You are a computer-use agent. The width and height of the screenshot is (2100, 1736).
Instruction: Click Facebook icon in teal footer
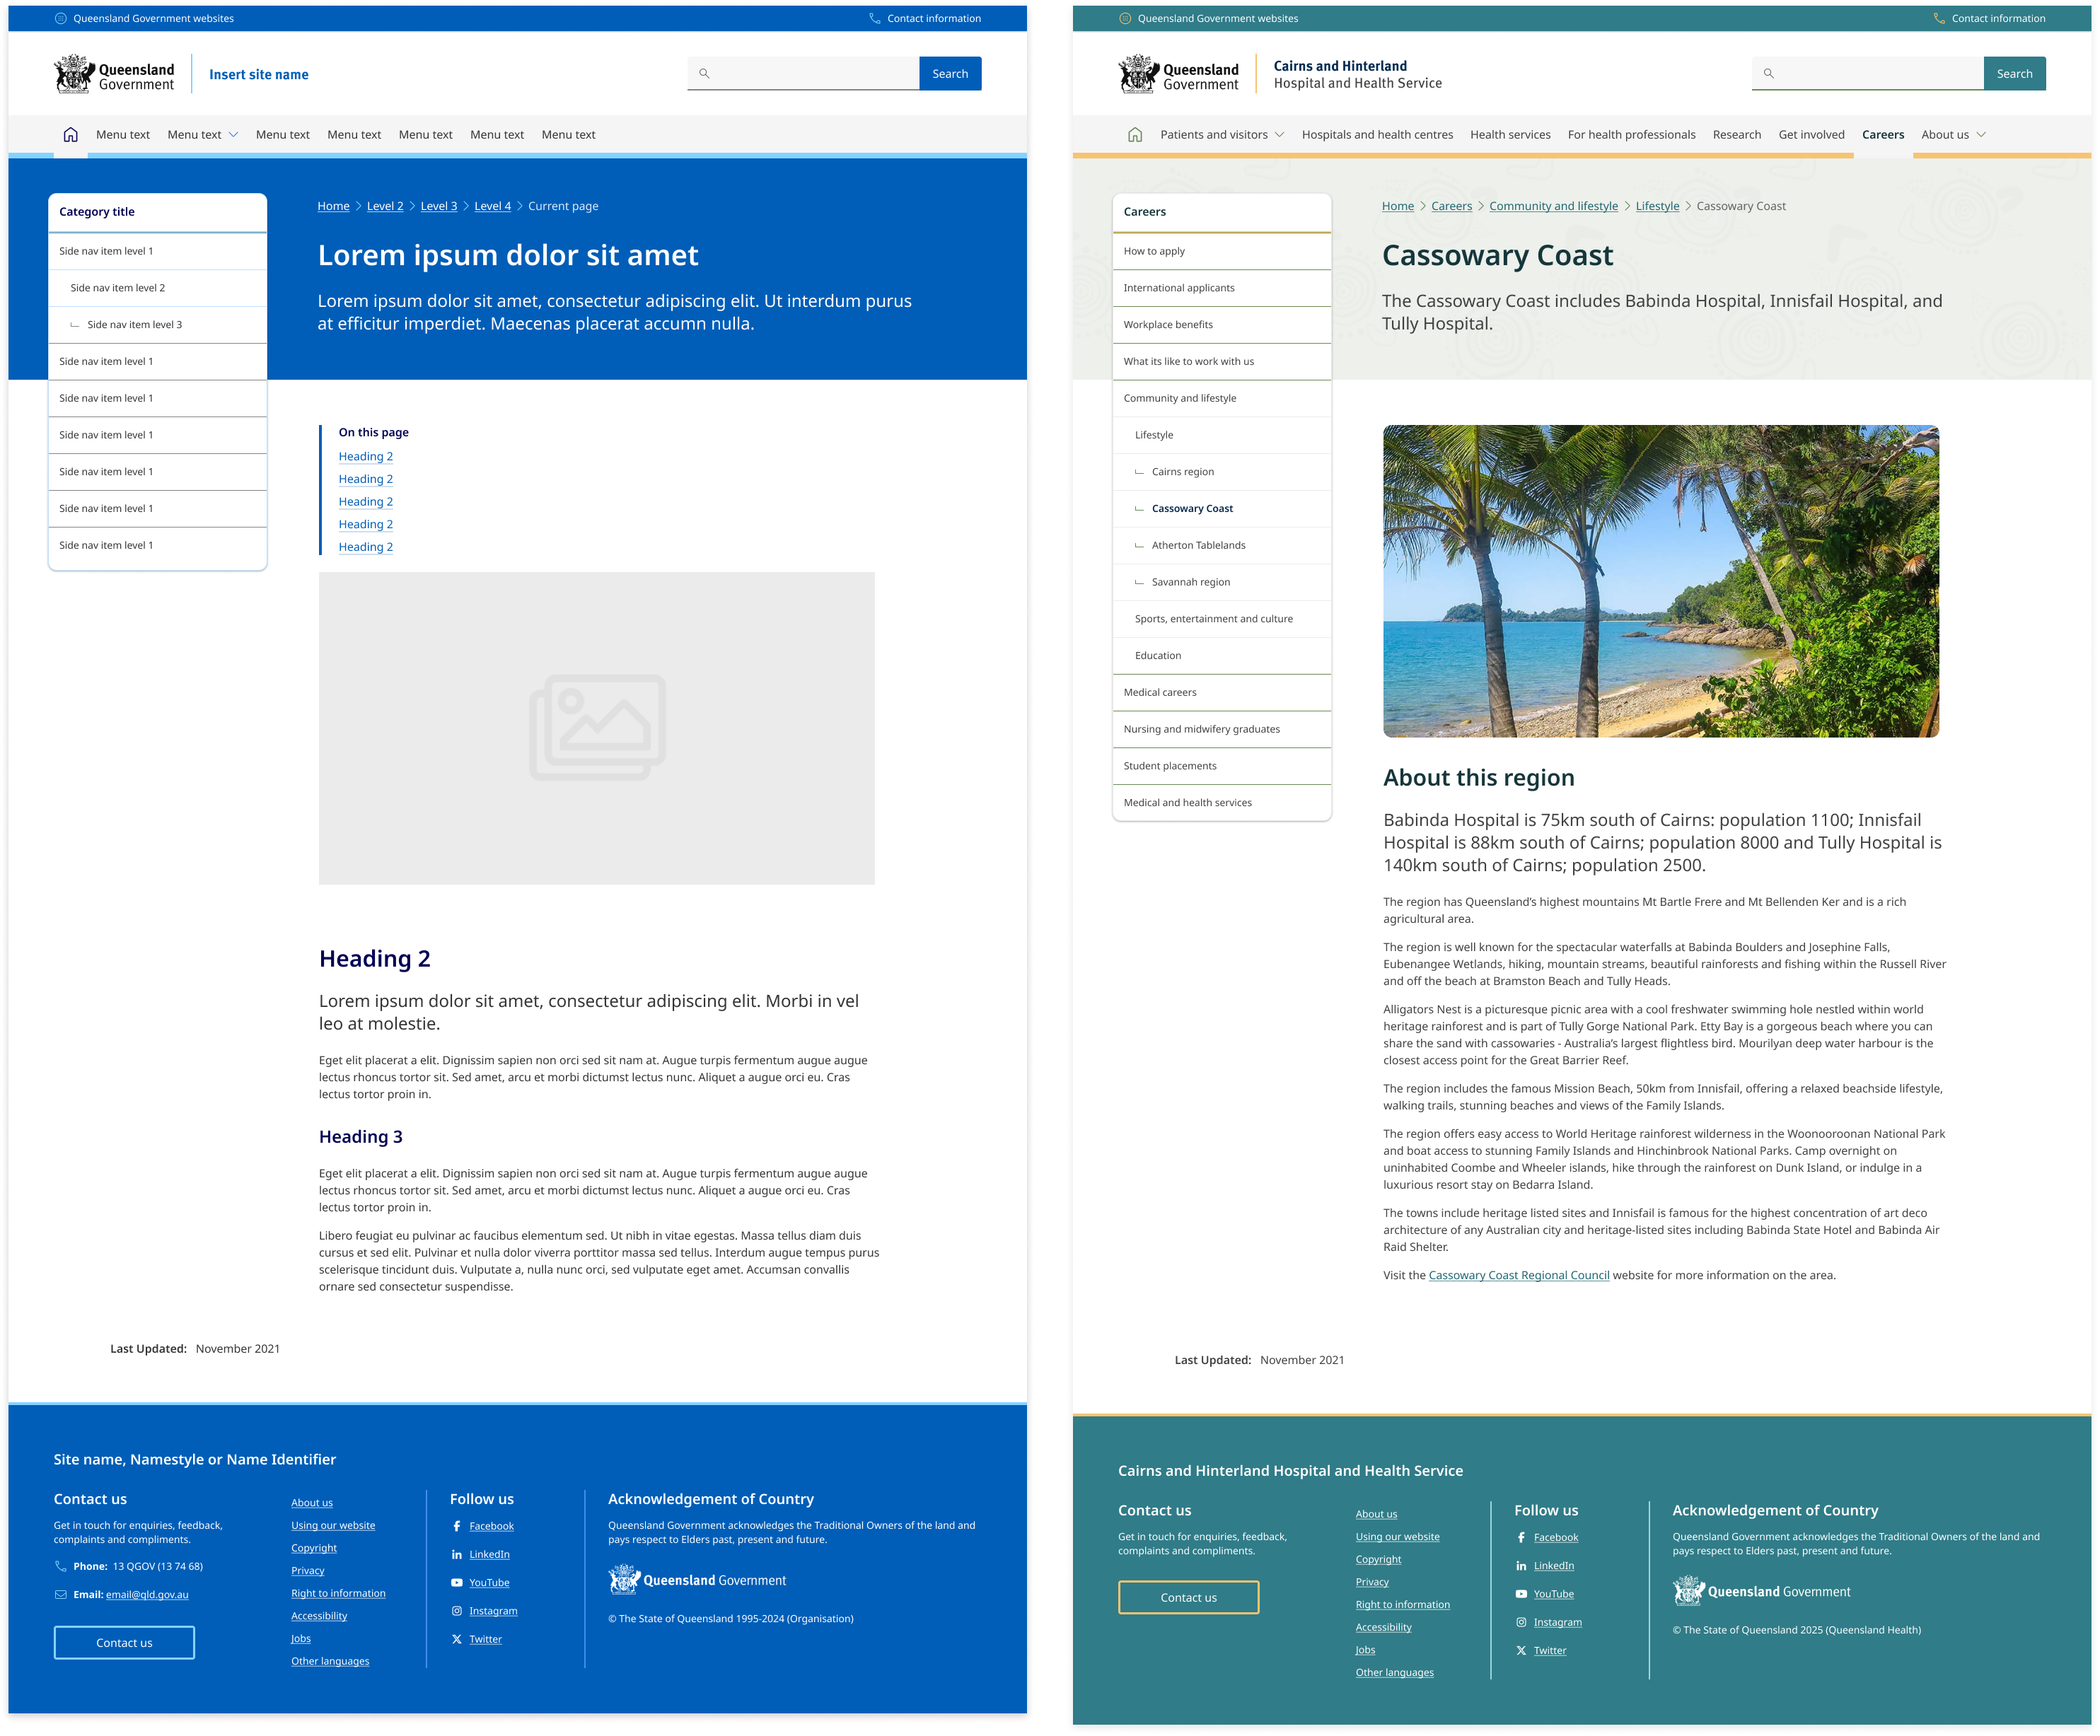[1521, 1538]
